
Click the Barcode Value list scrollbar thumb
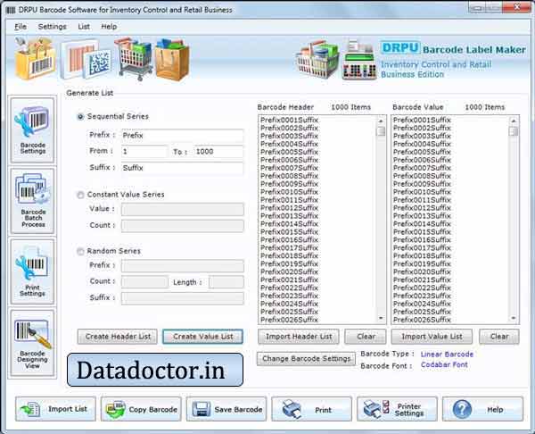coord(514,131)
